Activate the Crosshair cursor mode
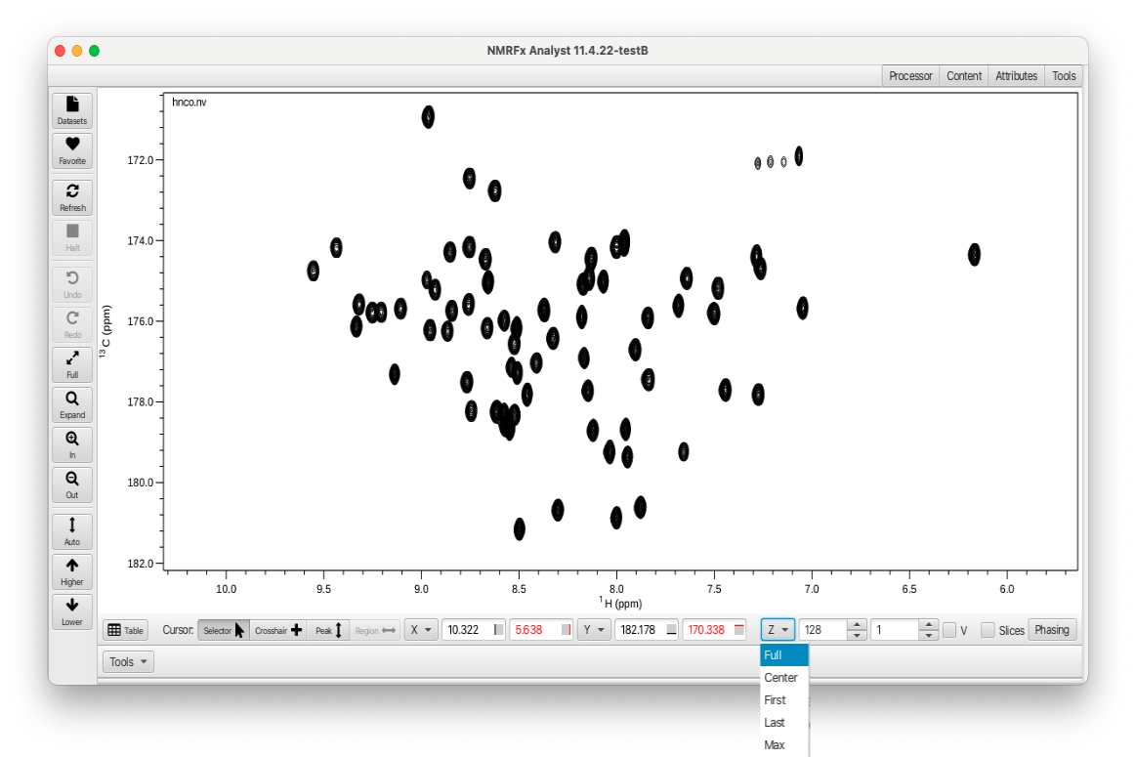1136x757 pixels. pos(278,631)
